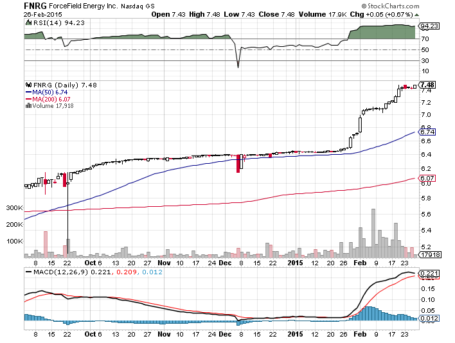The width and height of the screenshot is (455, 343).
Task: Click the FNRG ticker symbol heading
Action: tap(35, 6)
